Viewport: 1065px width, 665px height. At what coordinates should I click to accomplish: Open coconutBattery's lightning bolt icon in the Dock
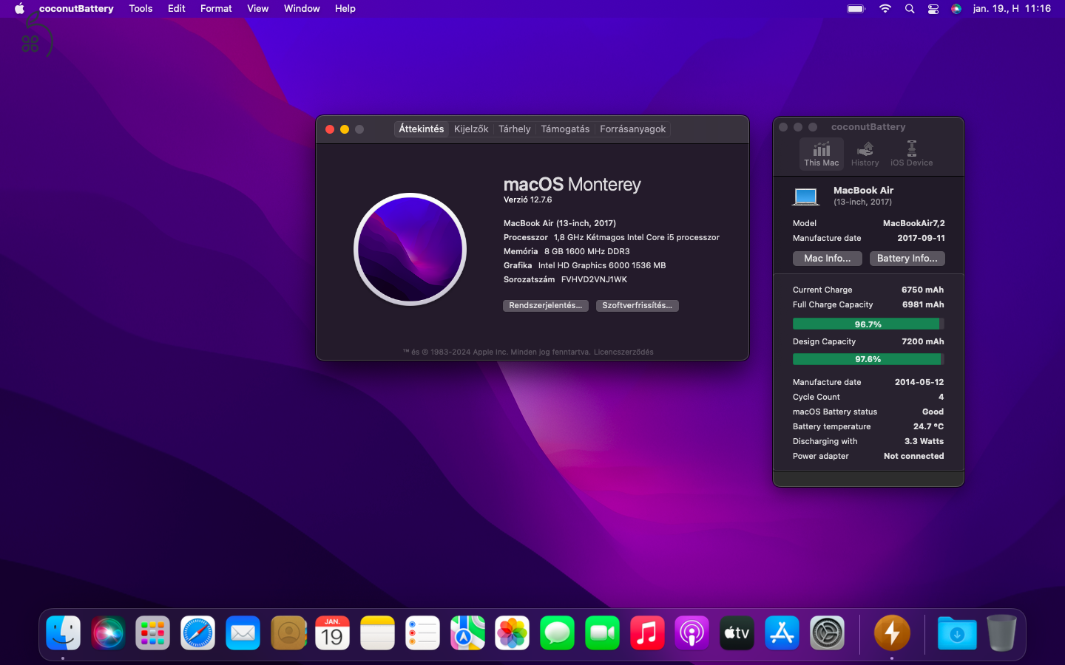point(891,633)
